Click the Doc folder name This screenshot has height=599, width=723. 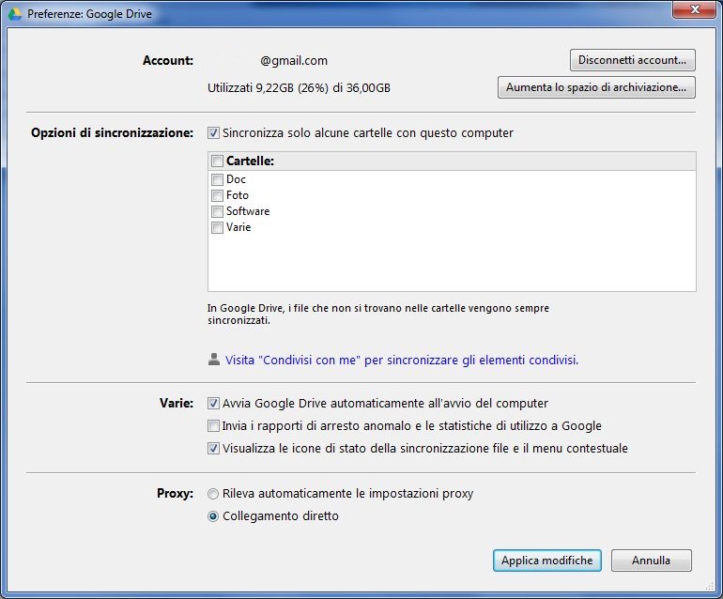point(236,179)
